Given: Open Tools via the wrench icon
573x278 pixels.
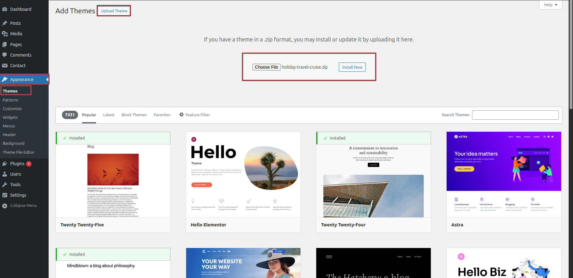Looking at the screenshot, I should pyautogui.click(x=5, y=185).
